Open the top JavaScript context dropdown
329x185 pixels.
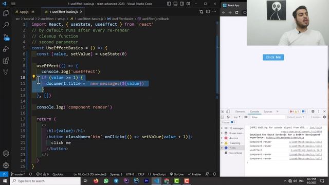click(237, 117)
